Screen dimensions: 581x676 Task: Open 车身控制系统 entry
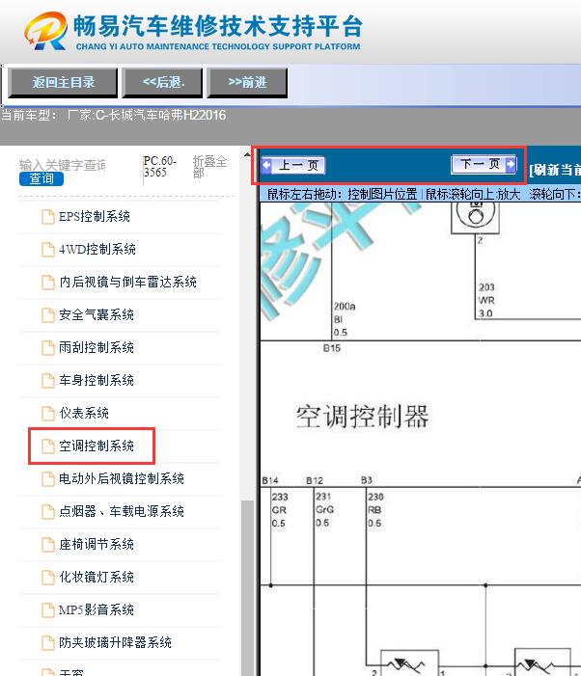coord(97,380)
